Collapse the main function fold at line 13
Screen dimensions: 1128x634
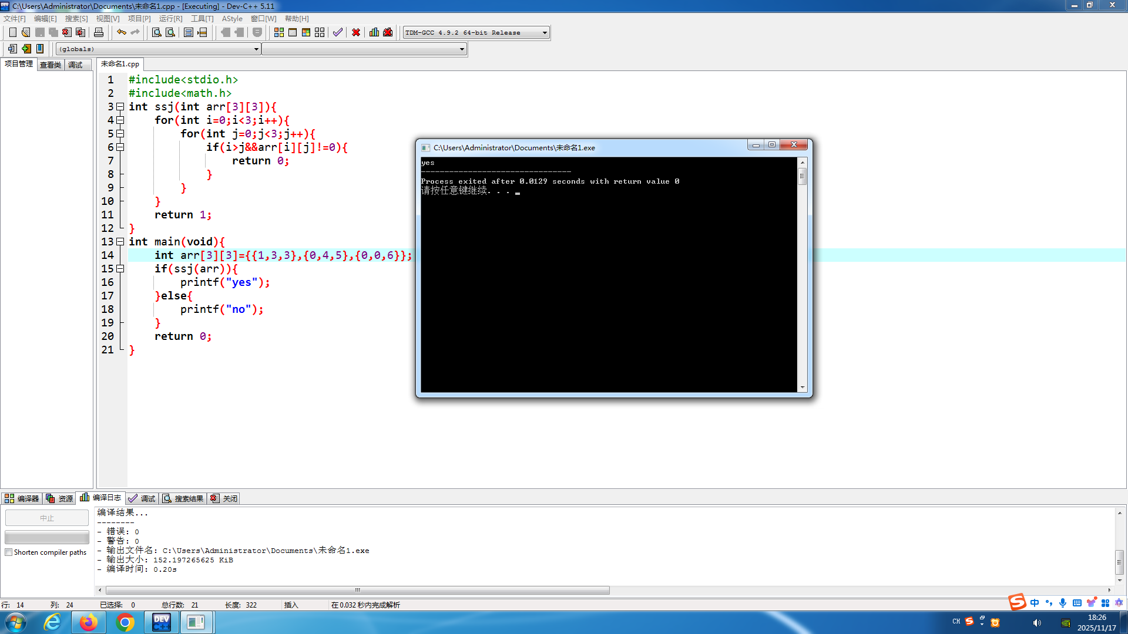tap(120, 242)
